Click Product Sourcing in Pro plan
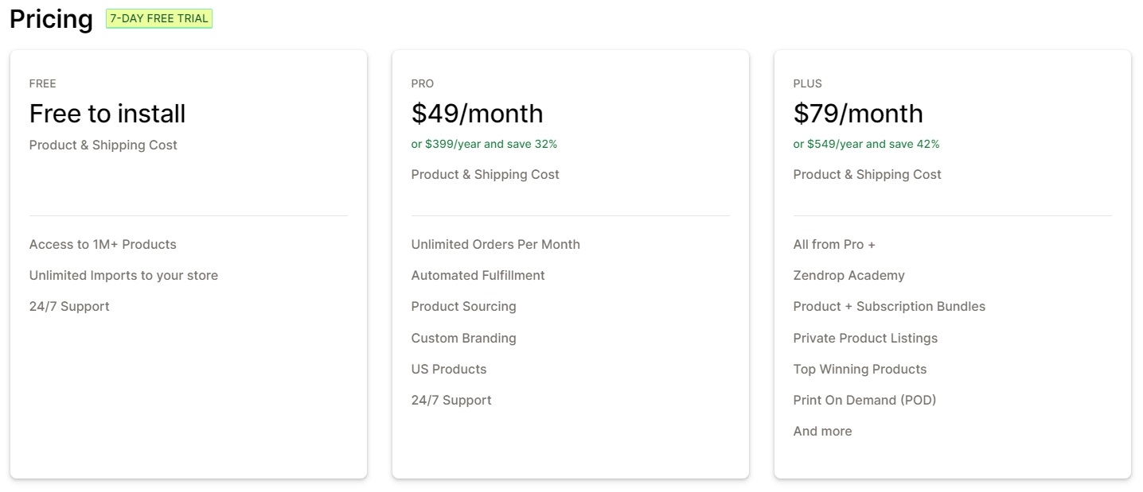 point(463,306)
